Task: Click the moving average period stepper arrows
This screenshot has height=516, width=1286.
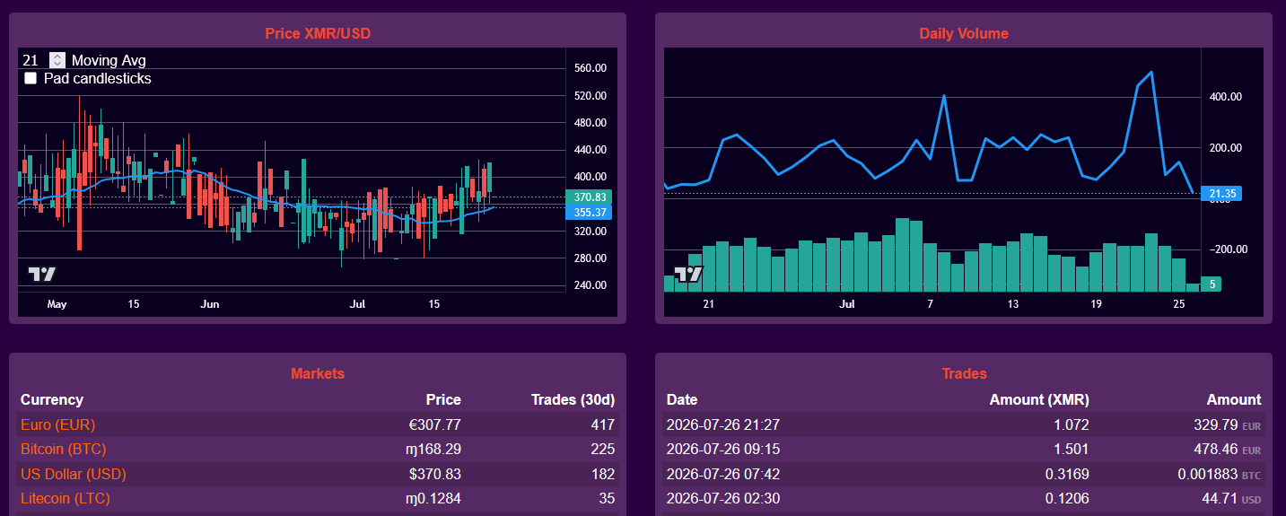Action: [x=57, y=60]
